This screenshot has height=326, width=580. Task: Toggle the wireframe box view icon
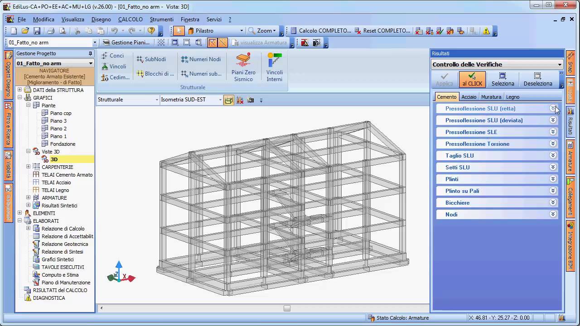(228, 100)
